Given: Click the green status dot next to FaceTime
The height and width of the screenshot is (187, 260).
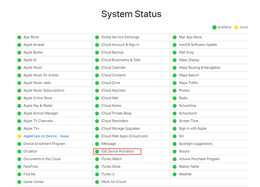Looking at the screenshot, I should (19, 167).
